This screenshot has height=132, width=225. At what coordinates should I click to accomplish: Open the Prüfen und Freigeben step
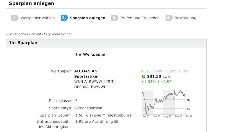pyautogui.click(x=140, y=18)
